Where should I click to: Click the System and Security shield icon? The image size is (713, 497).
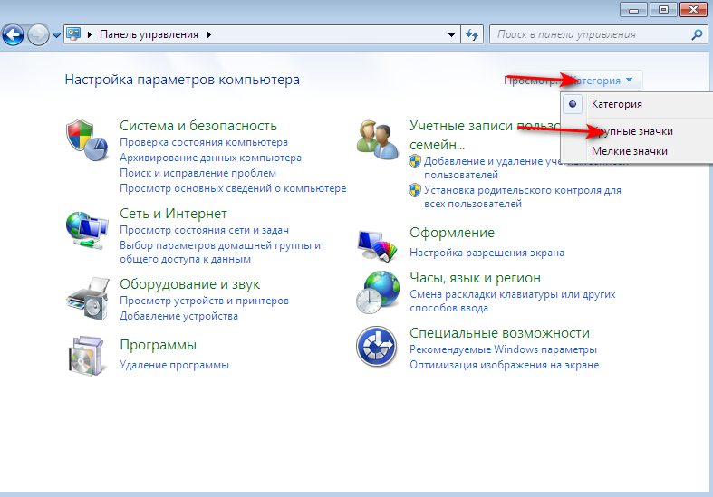pos(87,140)
